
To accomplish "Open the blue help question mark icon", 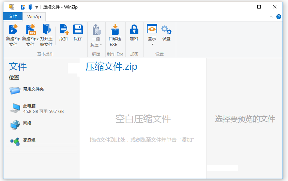I will coord(279,17).
